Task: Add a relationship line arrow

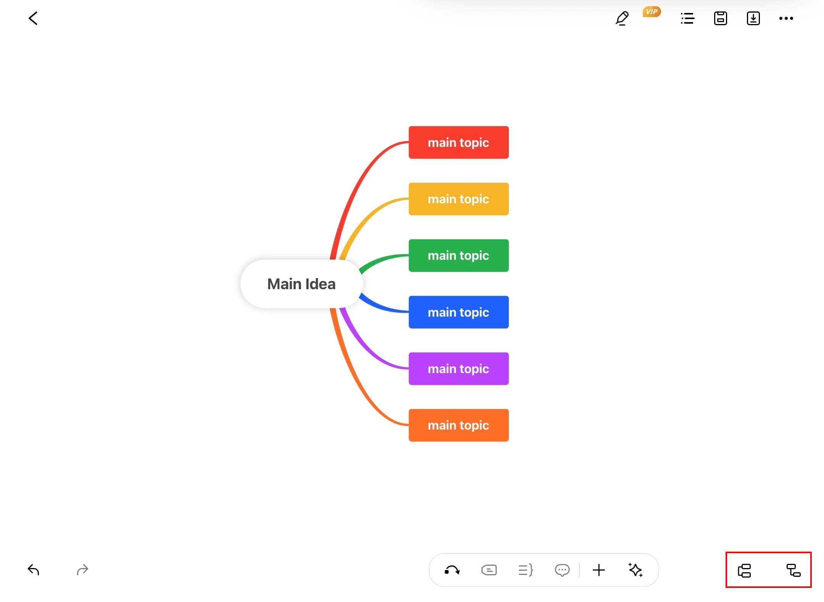Action: (452, 570)
